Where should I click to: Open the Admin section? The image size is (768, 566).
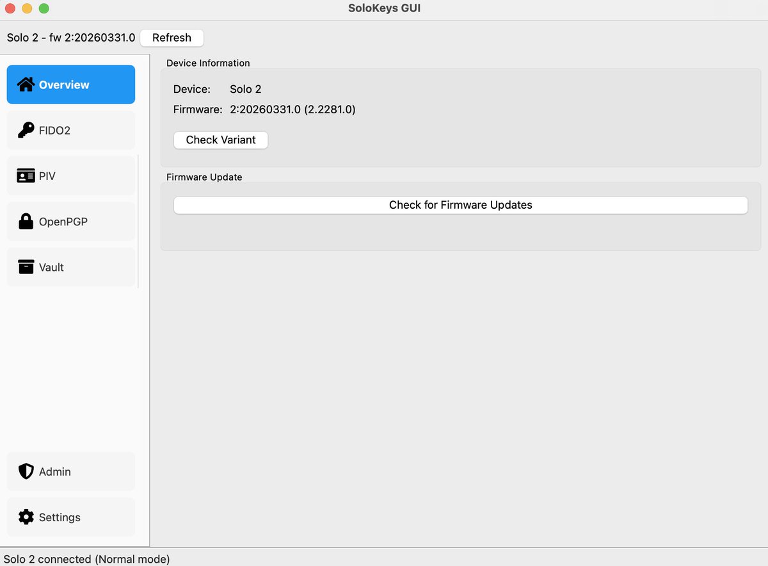pyautogui.click(x=71, y=472)
